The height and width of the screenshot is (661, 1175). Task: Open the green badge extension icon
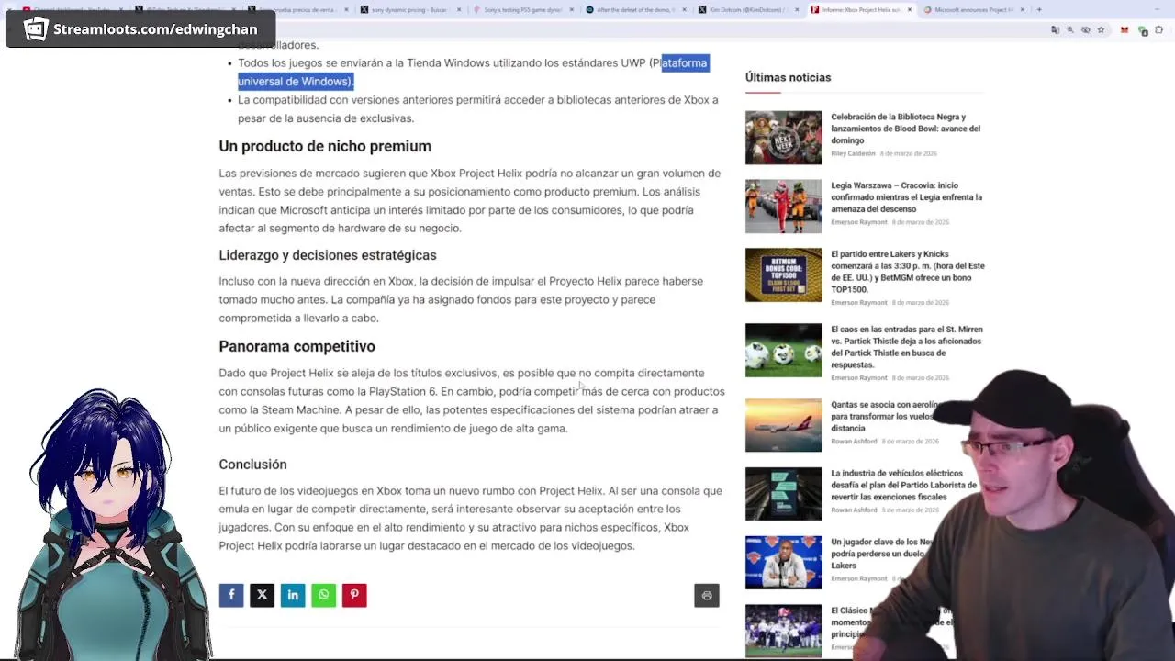(x=1142, y=30)
